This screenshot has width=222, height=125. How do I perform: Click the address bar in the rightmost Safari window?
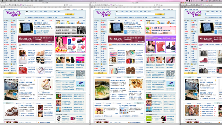[212, 5]
